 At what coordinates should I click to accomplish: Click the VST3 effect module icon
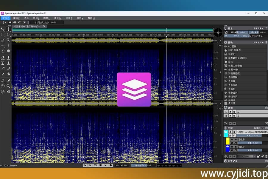point(226,50)
